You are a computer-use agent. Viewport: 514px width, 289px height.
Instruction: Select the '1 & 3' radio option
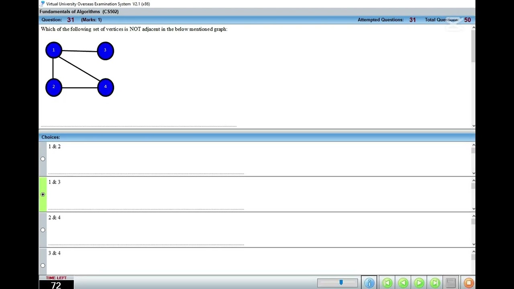tap(43, 194)
